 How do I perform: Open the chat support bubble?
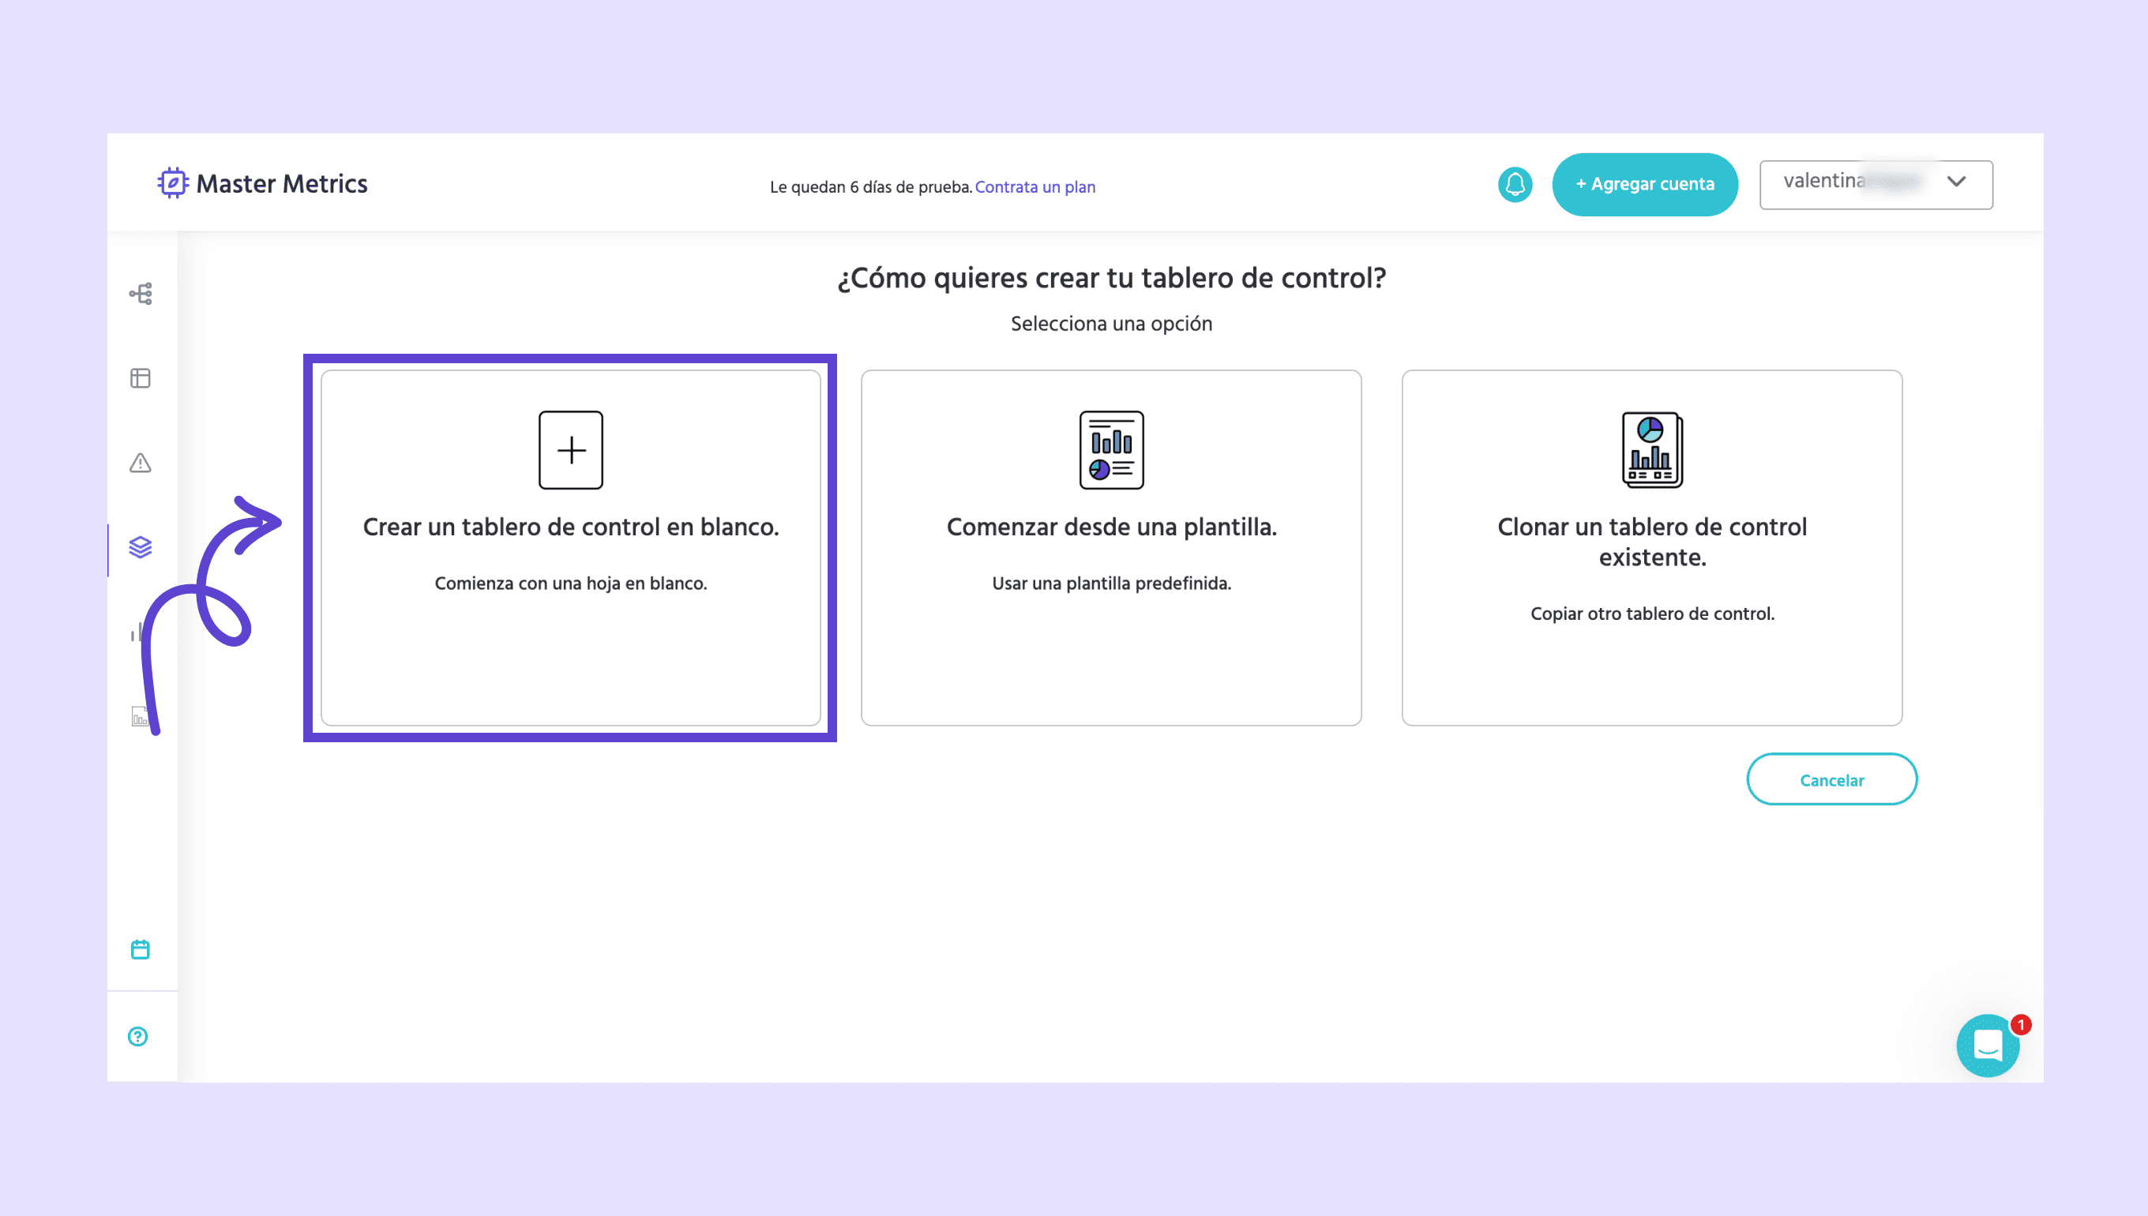1987,1045
